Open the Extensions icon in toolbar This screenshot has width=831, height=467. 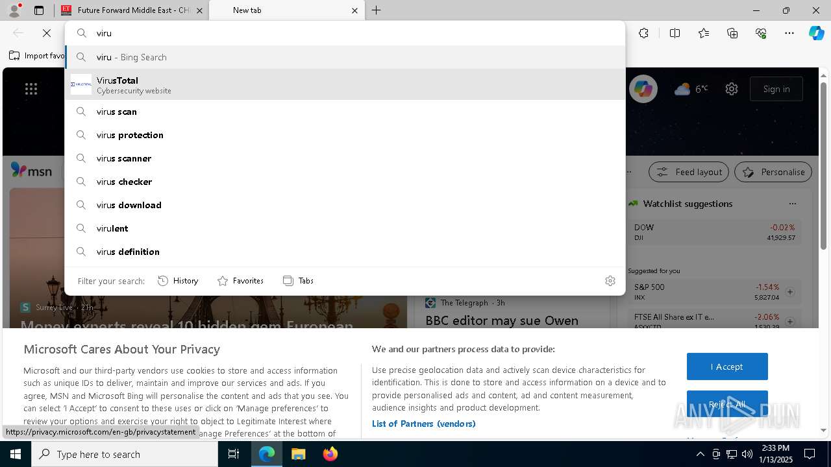point(643,33)
